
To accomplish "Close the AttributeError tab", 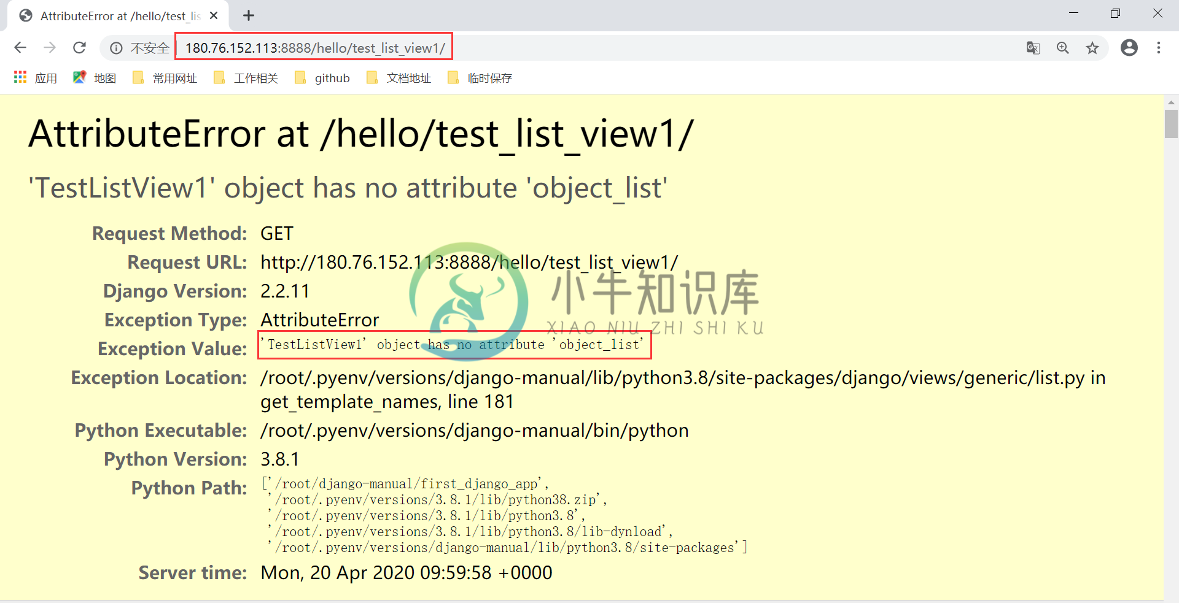I will tap(214, 16).
